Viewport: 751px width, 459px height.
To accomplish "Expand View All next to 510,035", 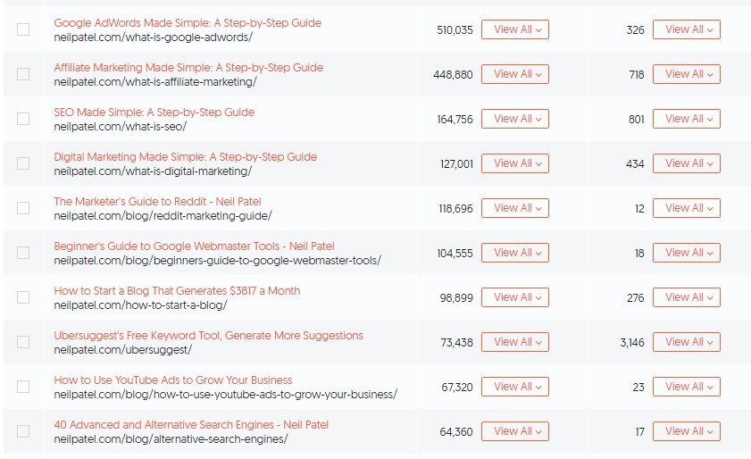I will pyautogui.click(x=515, y=29).
